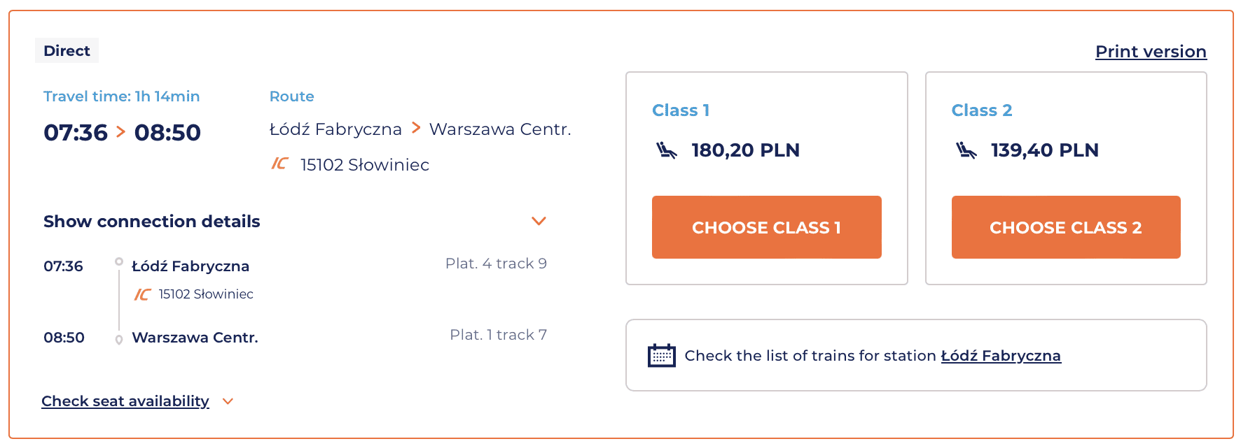
Task: Click the calendar timetable icon
Action: [661, 355]
